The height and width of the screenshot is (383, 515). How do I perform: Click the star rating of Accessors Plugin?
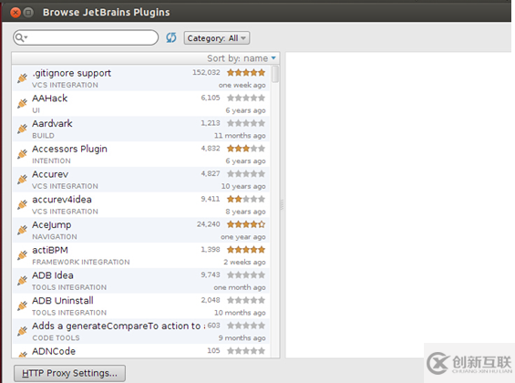(x=246, y=149)
